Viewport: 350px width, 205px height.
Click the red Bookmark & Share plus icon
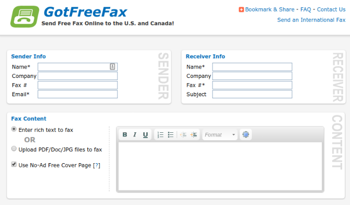[x=241, y=9]
